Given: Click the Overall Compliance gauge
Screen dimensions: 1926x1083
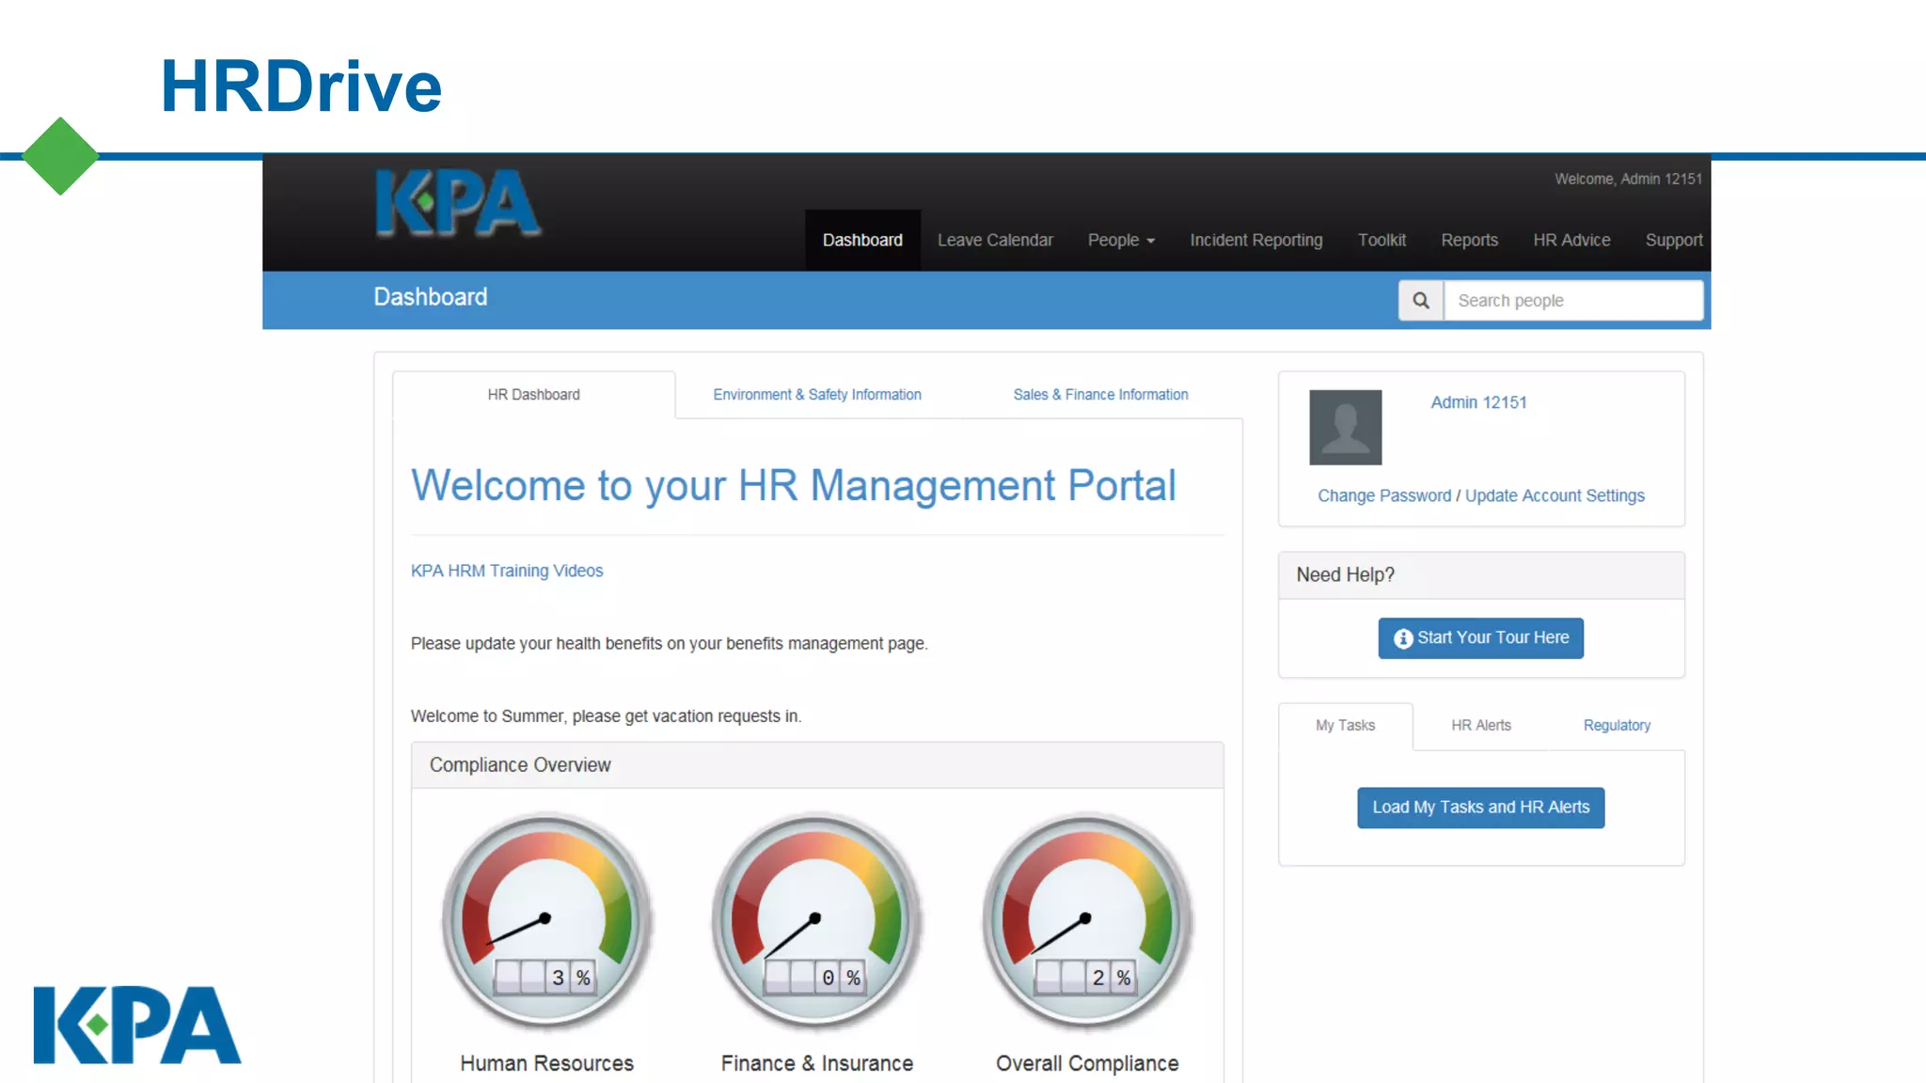Looking at the screenshot, I should pos(1087,921).
